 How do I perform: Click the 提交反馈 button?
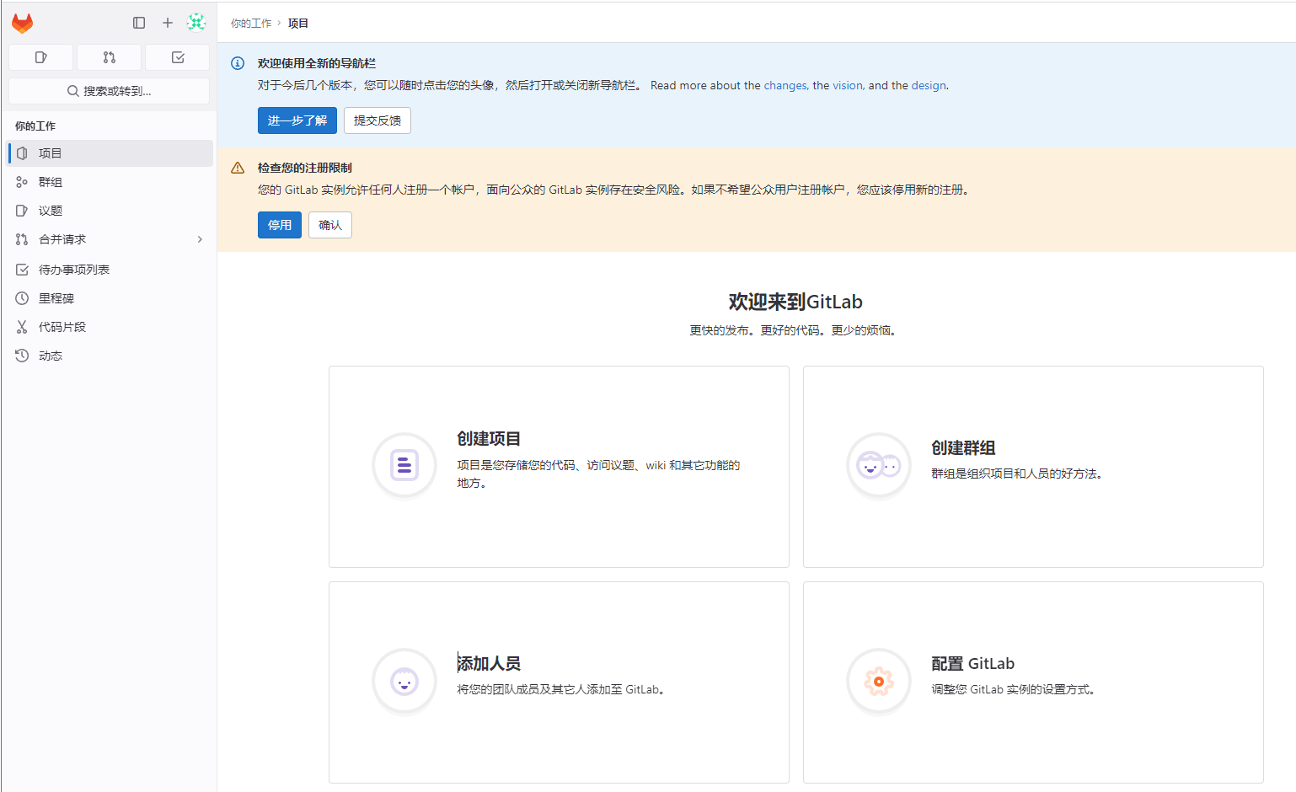[x=378, y=120]
